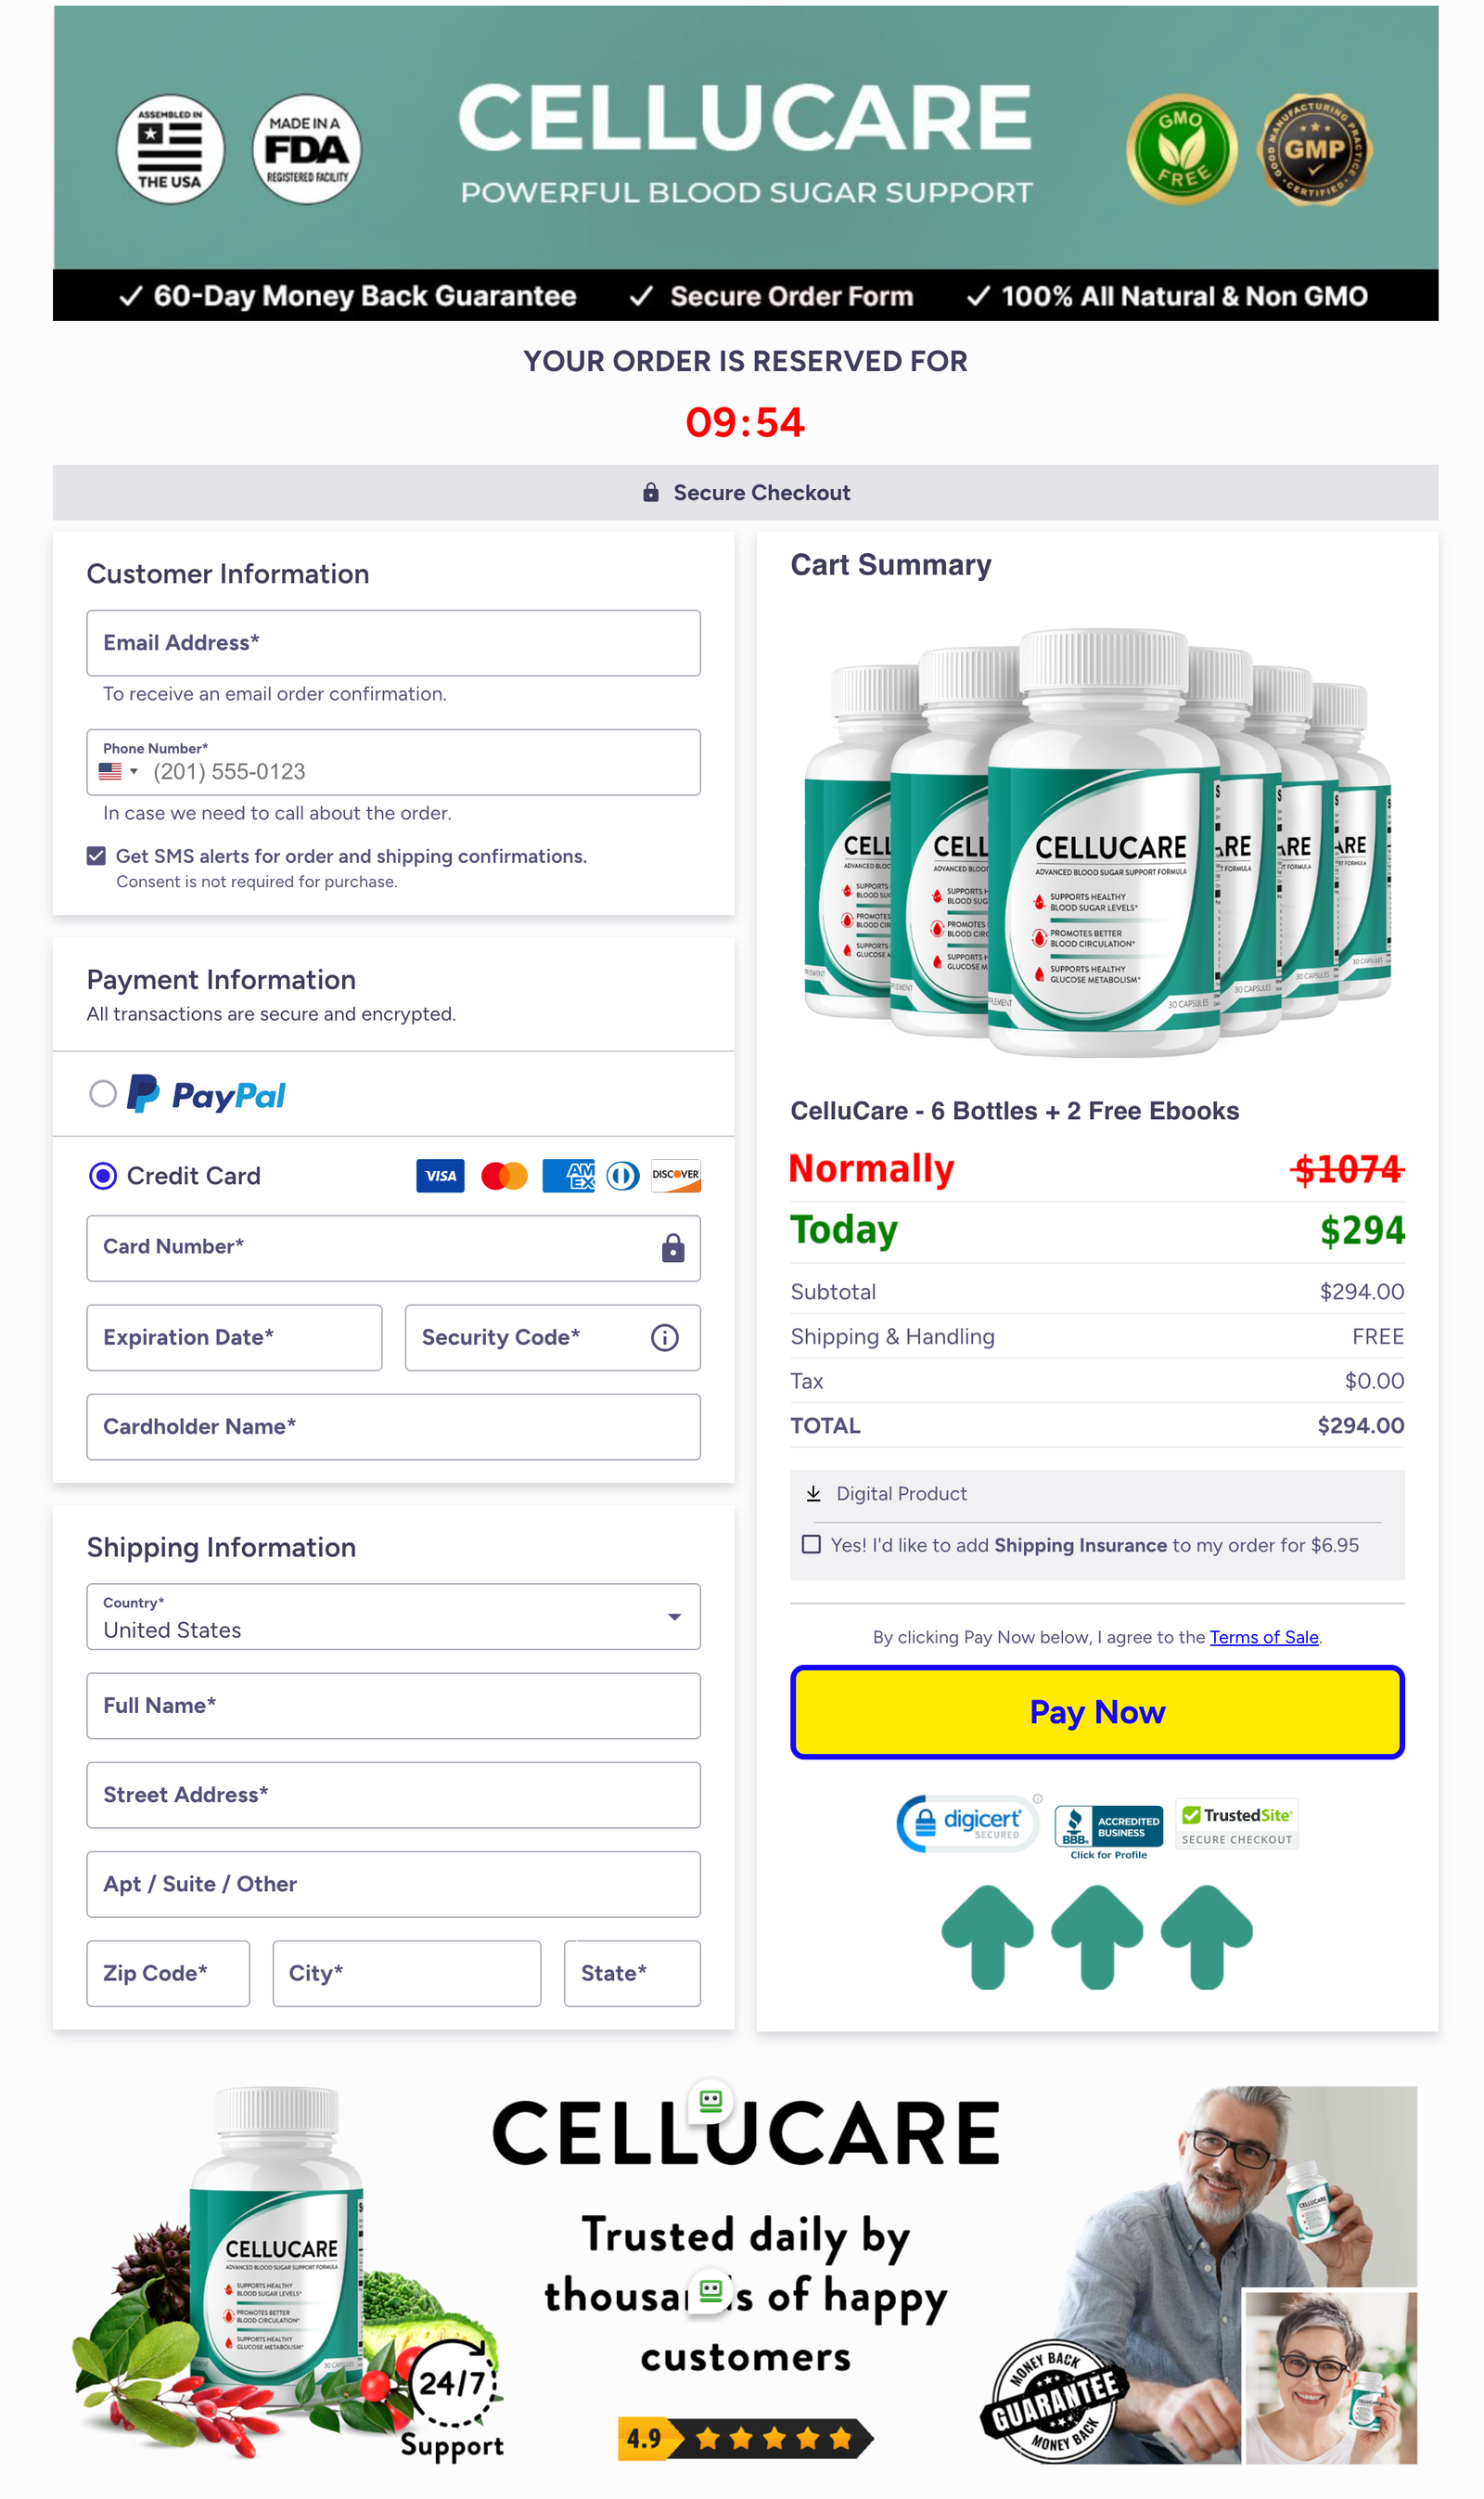This screenshot has width=1484, height=2499.
Task: Click the card number lock icon
Action: pyautogui.click(x=672, y=1248)
